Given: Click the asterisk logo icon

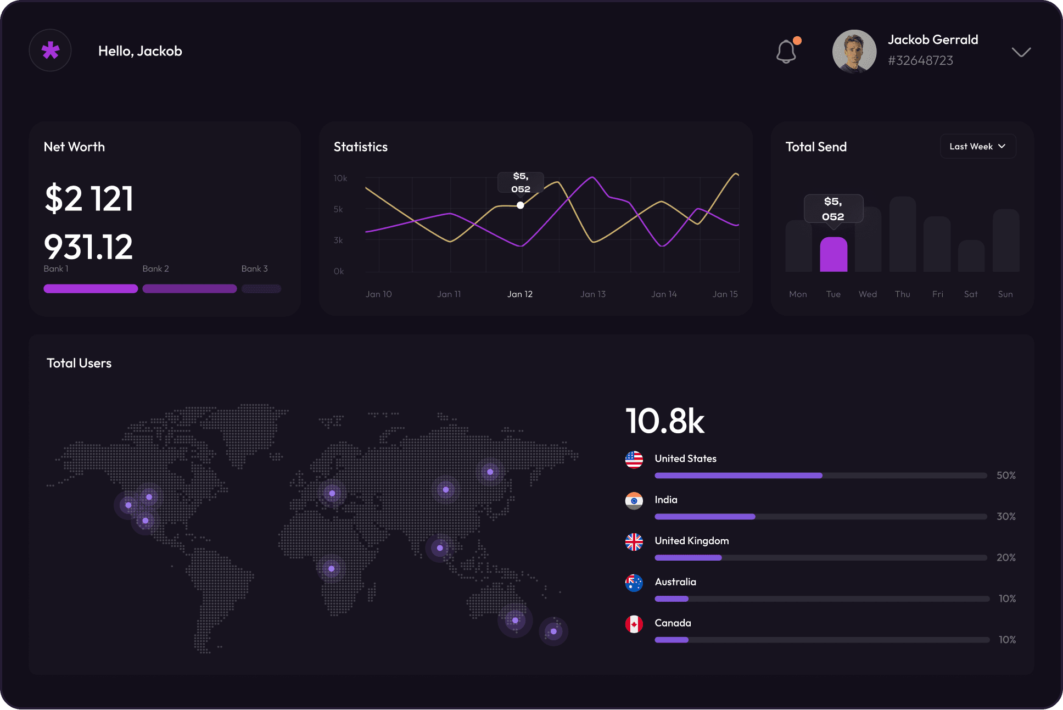Looking at the screenshot, I should click(50, 50).
